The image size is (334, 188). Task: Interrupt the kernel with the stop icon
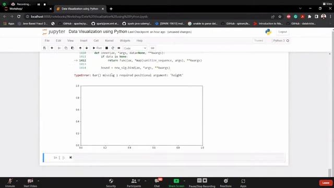pos(106,48)
